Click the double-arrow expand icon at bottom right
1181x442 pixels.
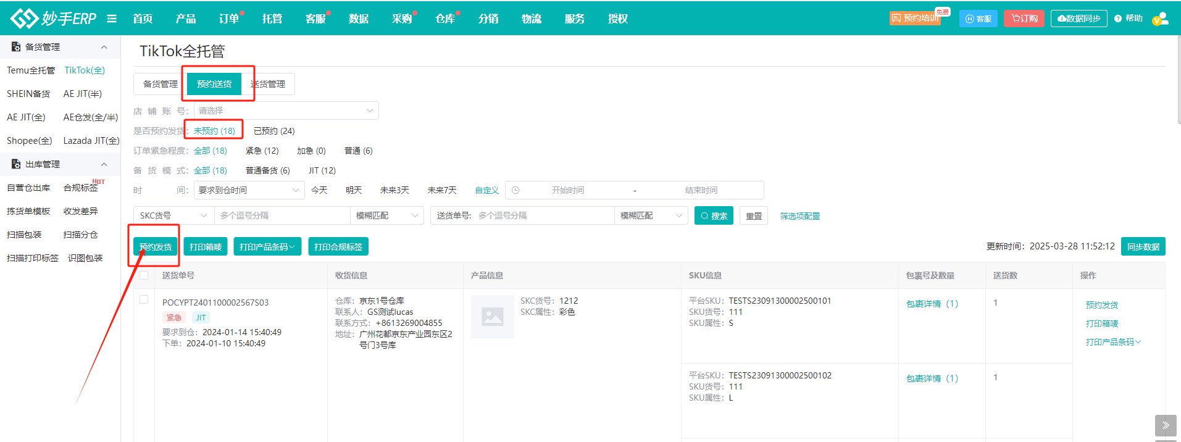1166,425
